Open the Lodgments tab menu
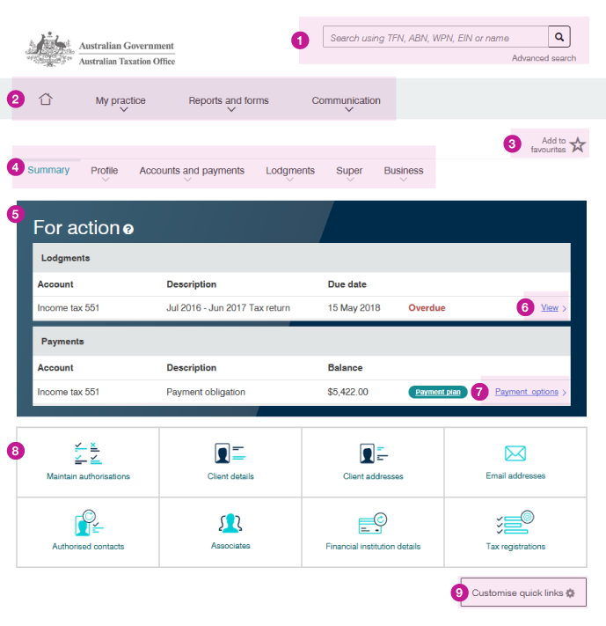606x626 pixels. point(290,172)
